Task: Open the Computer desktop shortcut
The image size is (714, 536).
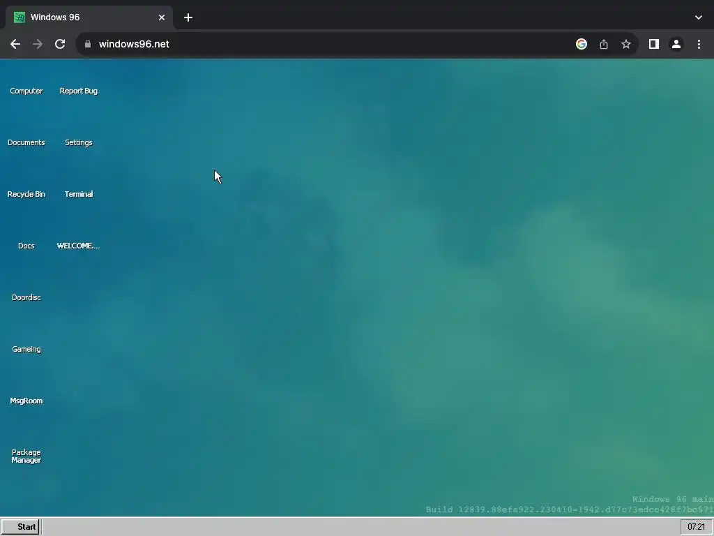Action: pos(26,91)
